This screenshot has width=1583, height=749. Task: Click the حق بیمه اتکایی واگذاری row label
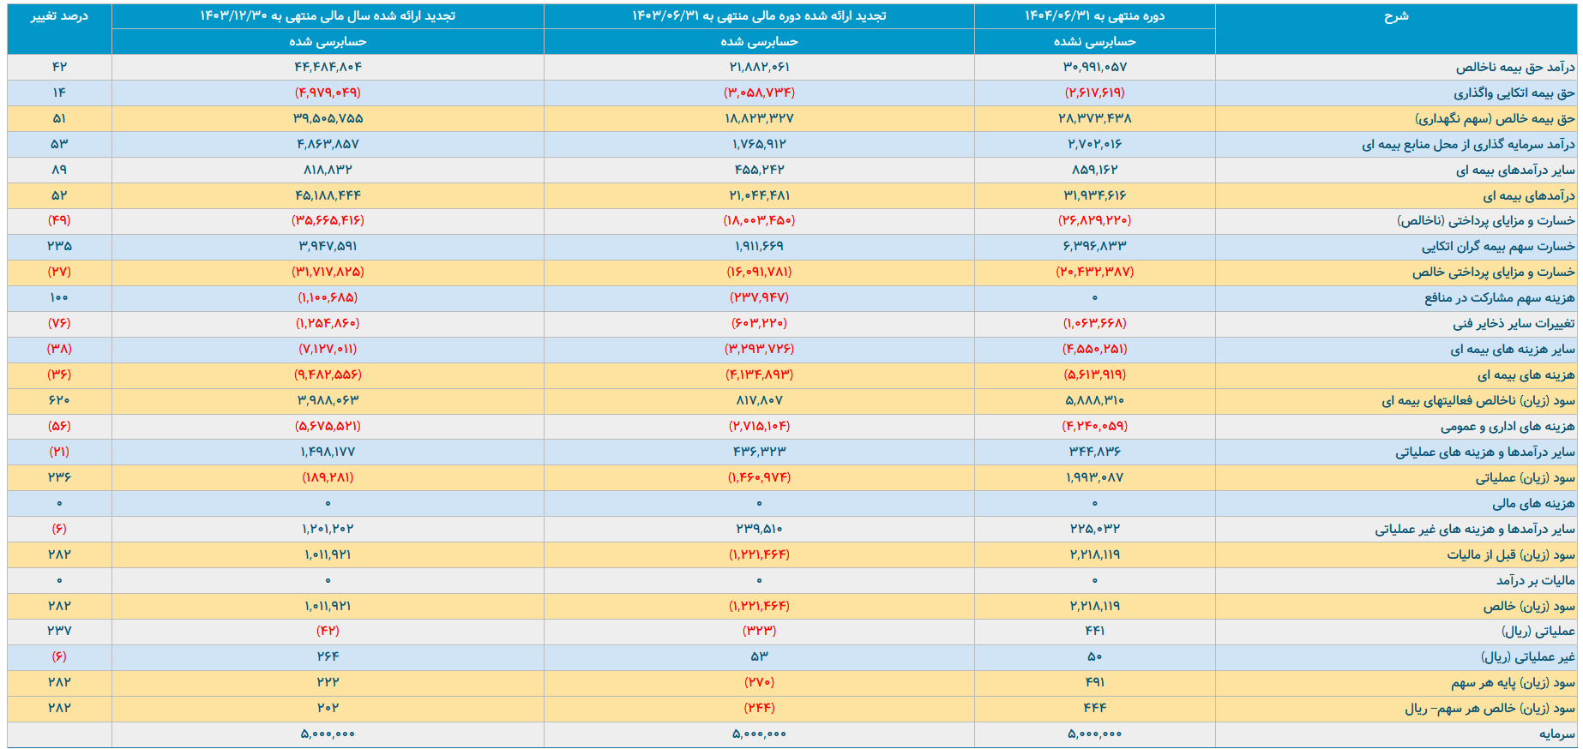[1514, 93]
